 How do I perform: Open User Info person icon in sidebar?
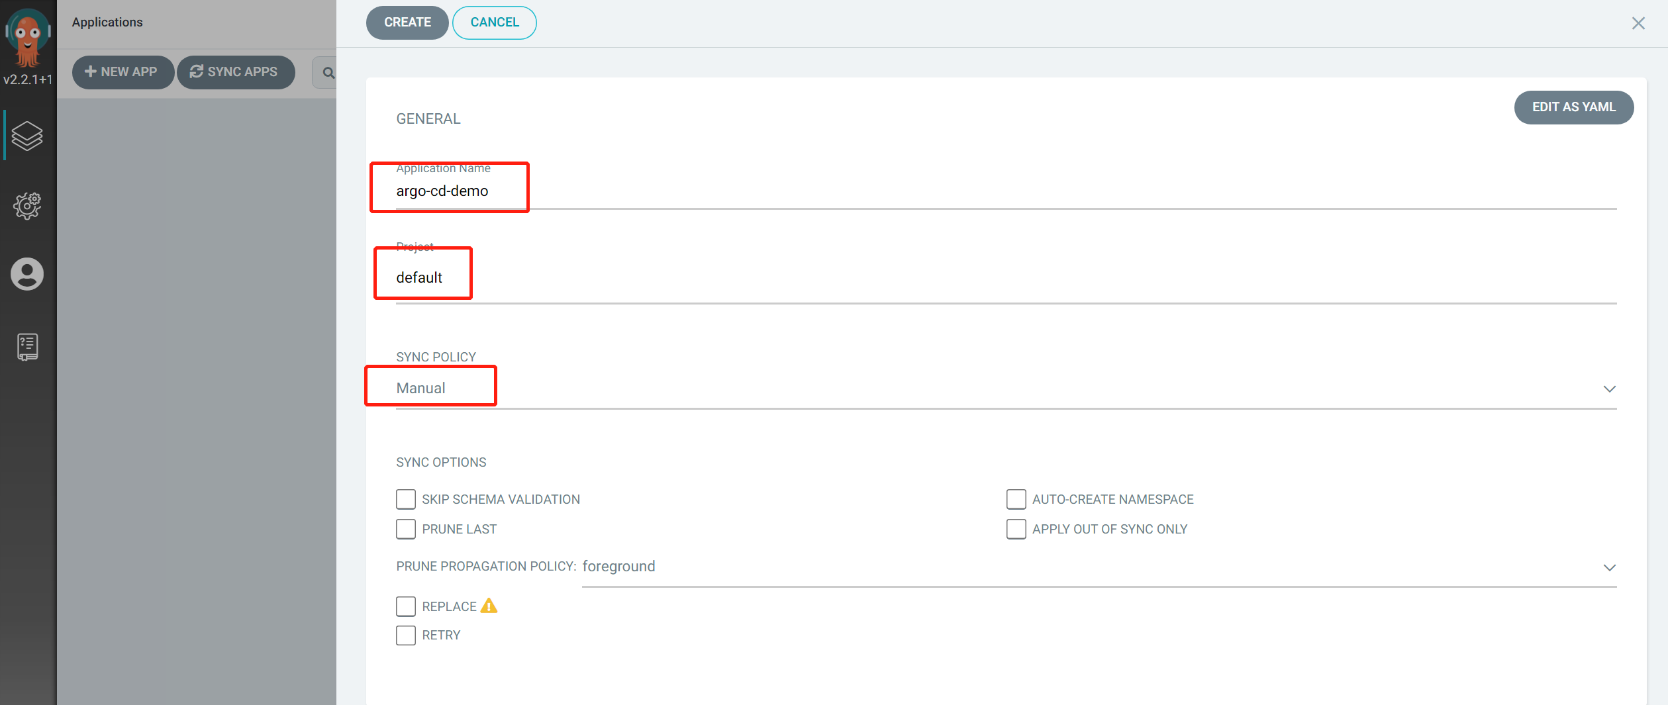pyautogui.click(x=27, y=274)
